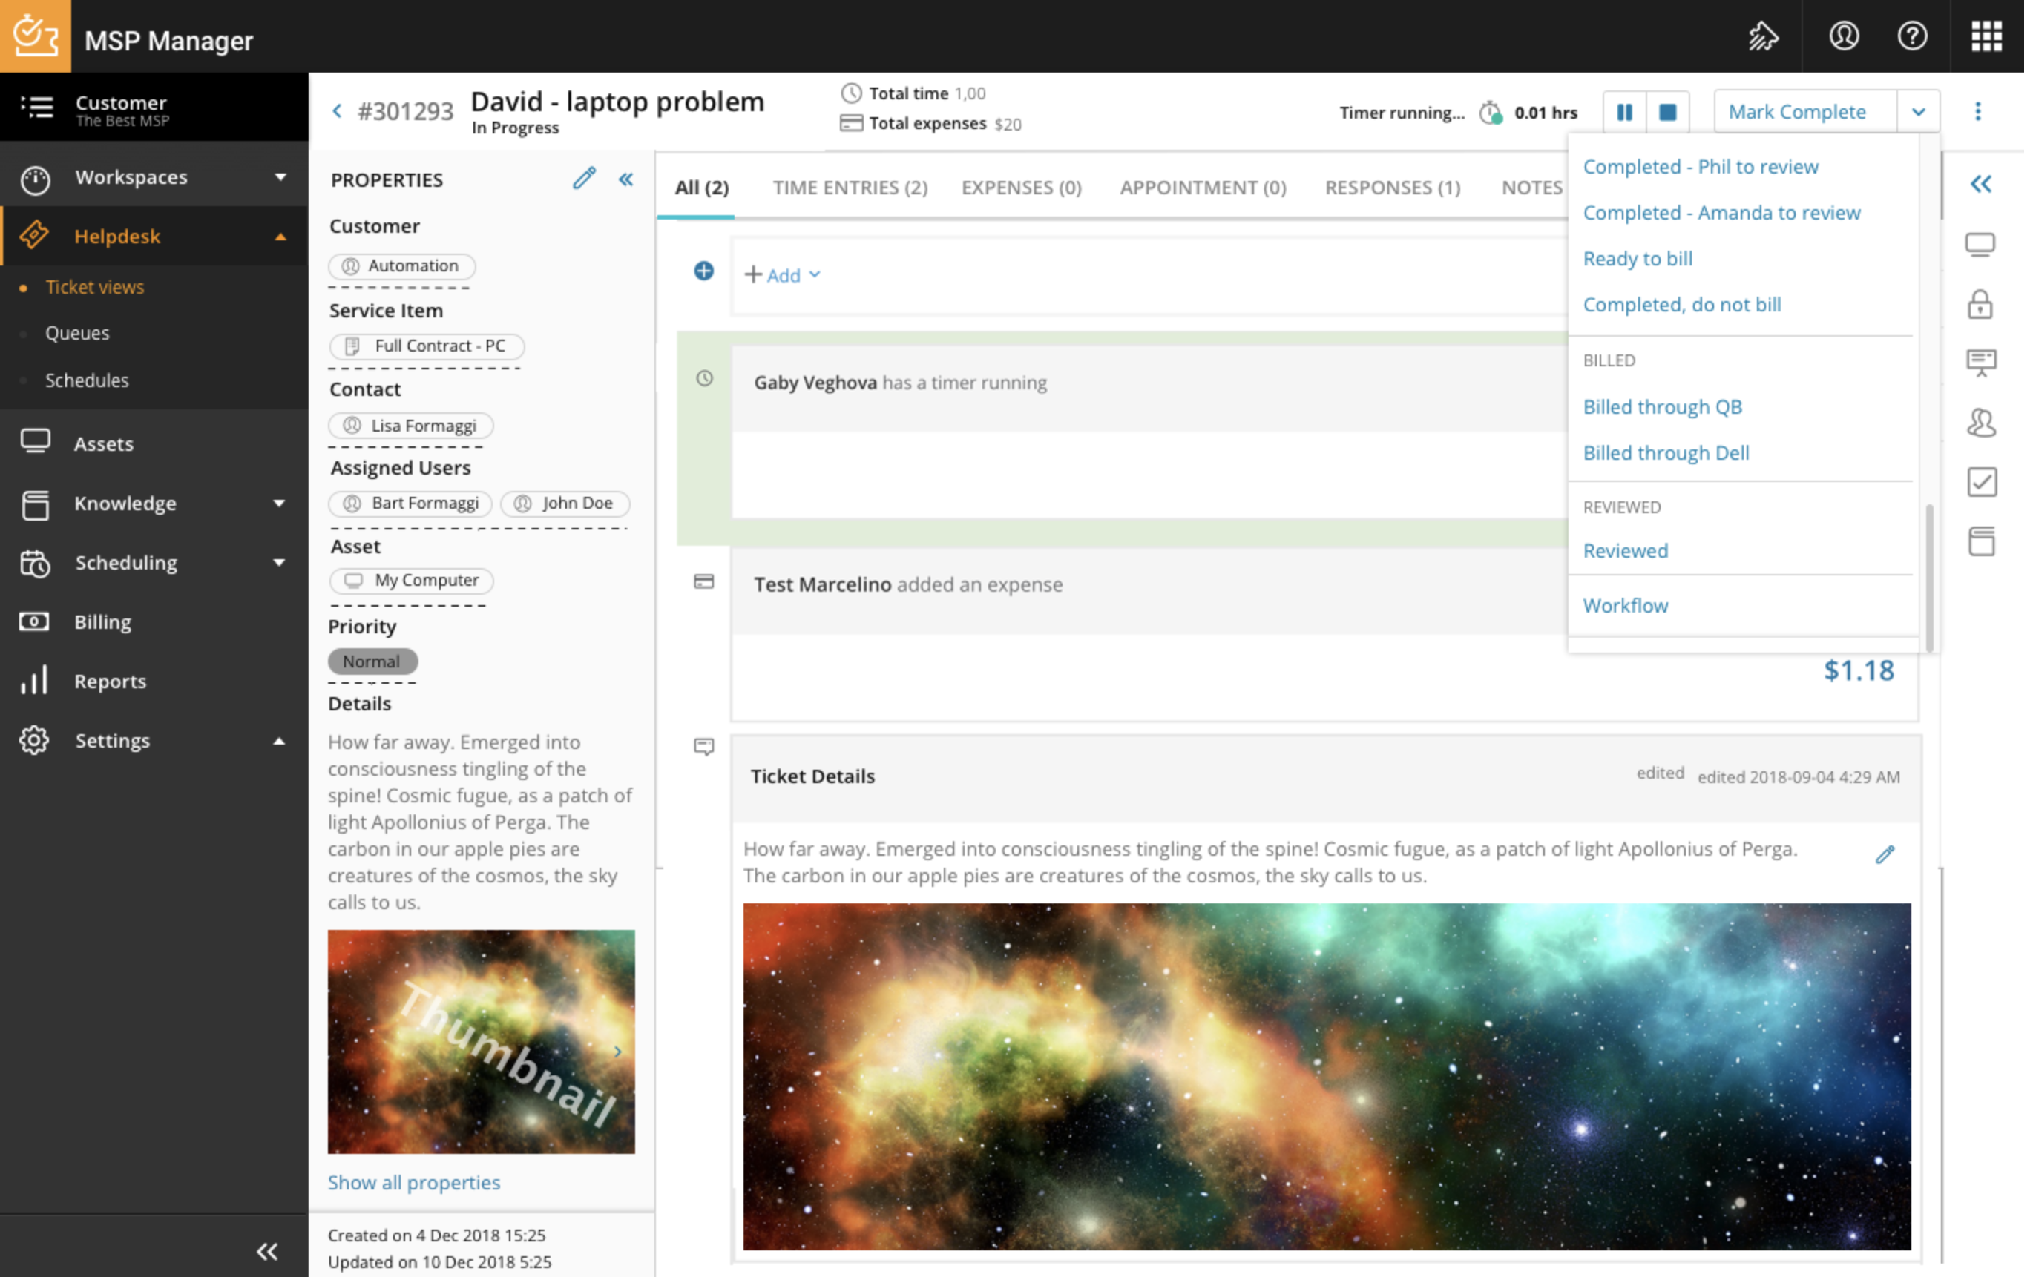Open the ticket more options kebab menu
Image resolution: width=2033 pixels, height=1277 pixels.
pos(1978,111)
